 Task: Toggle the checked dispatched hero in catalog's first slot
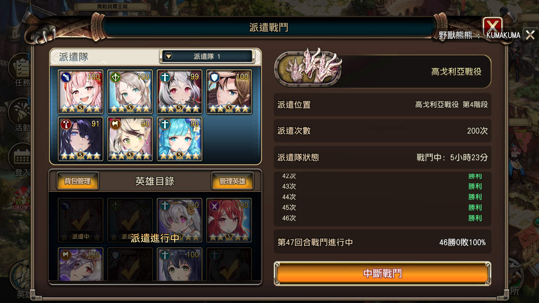(x=81, y=220)
